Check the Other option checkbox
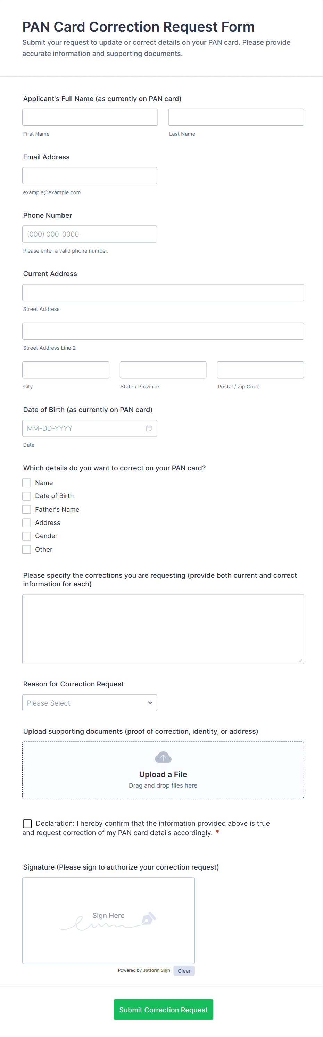Image resolution: width=323 pixels, height=1037 pixels. tap(26, 550)
